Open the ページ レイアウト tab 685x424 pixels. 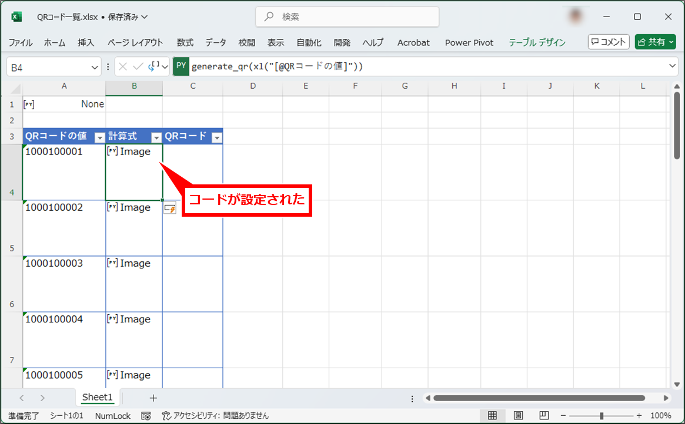click(135, 43)
